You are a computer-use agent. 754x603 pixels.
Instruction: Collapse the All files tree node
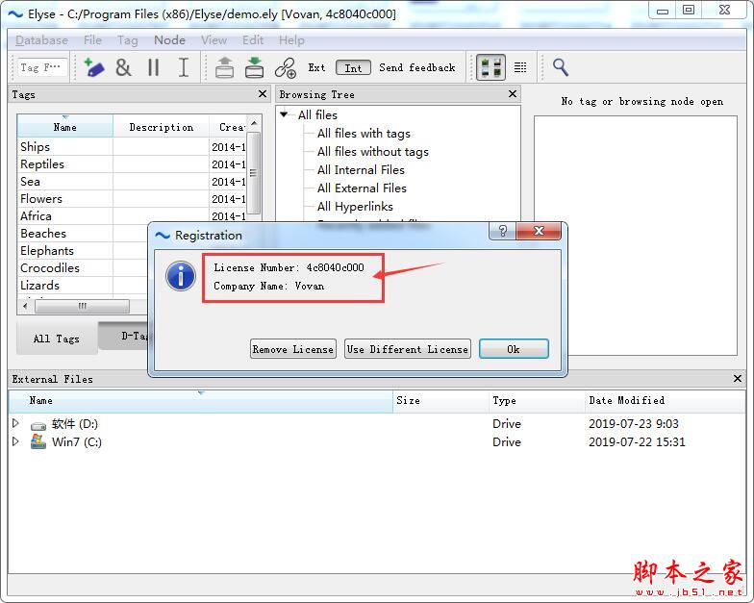(285, 114)
